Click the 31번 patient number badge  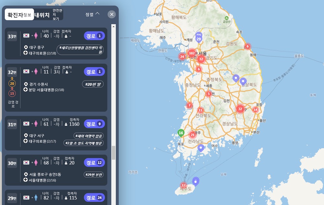[x=12, y=124]
